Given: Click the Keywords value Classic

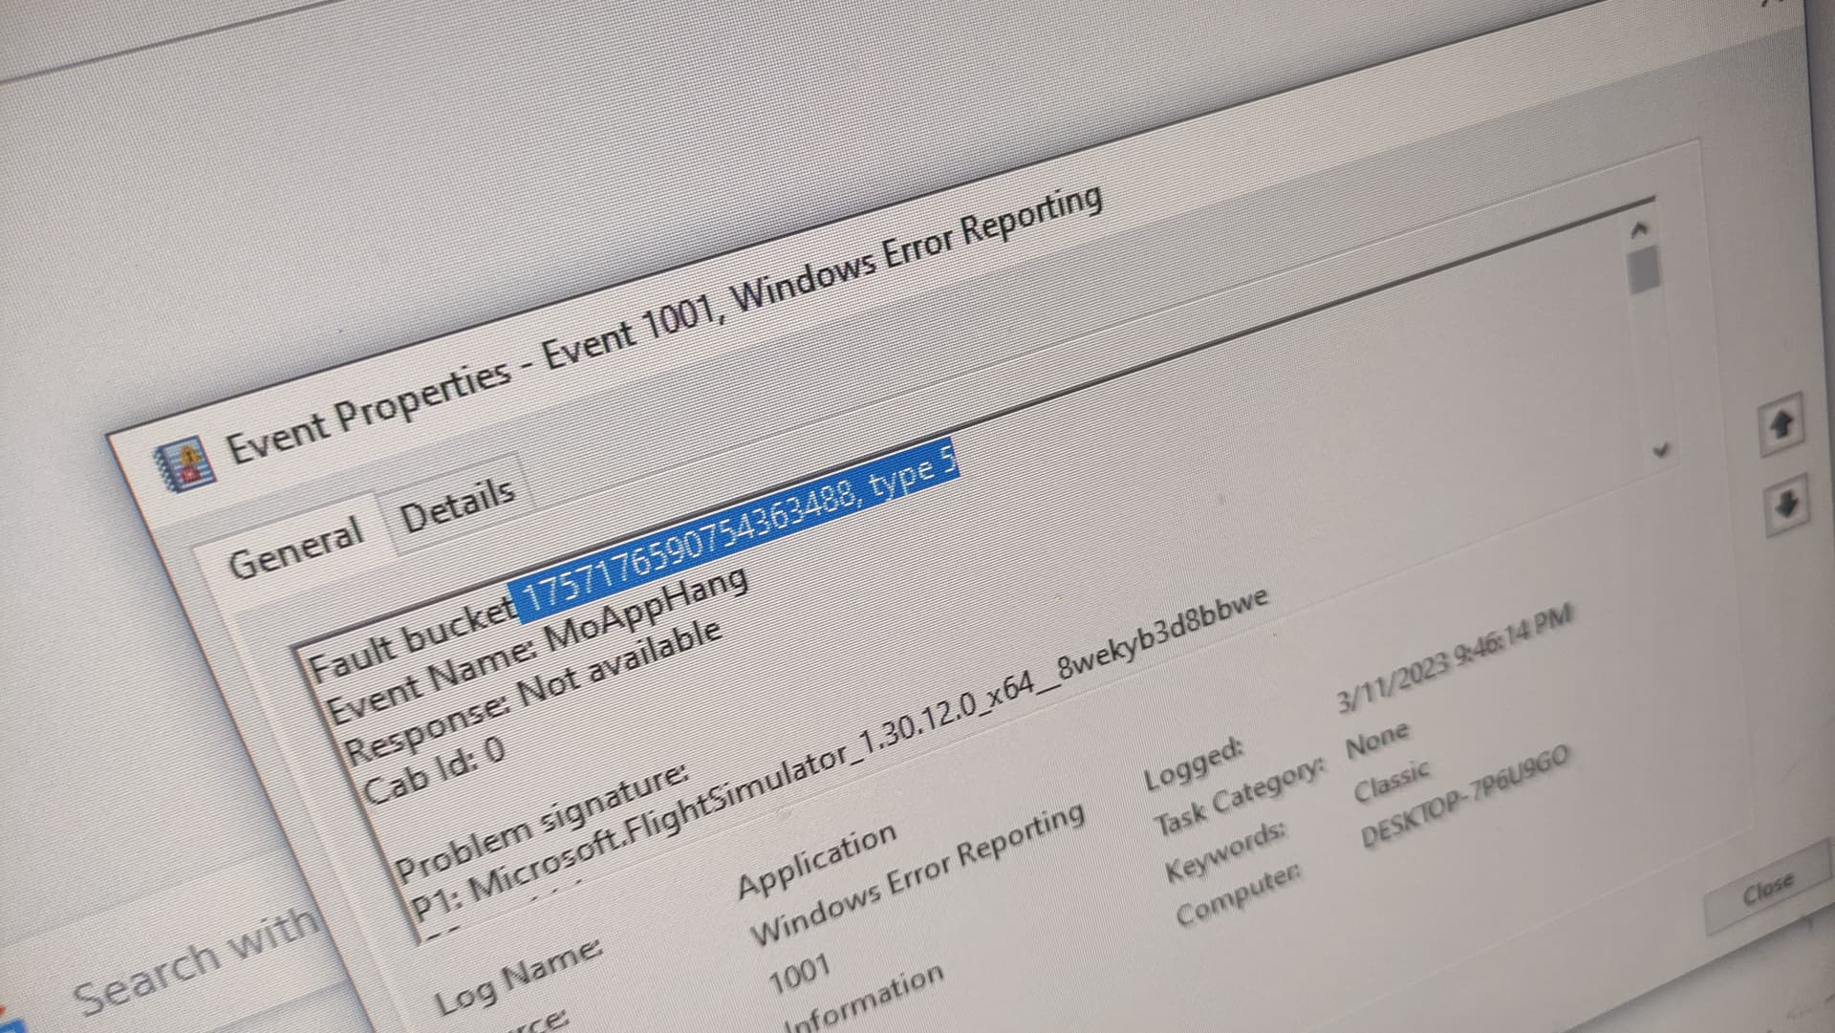Looking at the screenshot, I should tap(1392, 781).
